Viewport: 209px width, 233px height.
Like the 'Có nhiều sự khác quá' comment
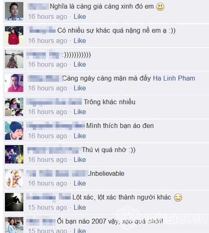pos(80,41)
